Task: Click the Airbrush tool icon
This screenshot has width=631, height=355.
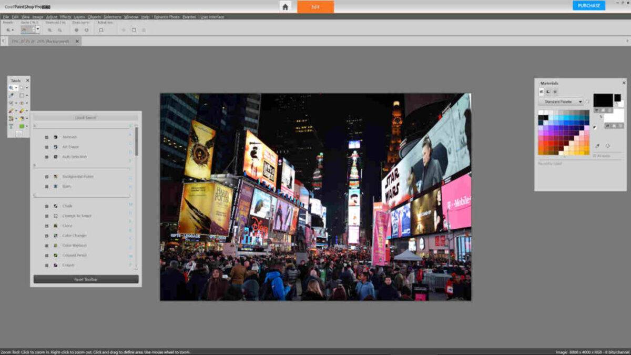Action: 56,137
